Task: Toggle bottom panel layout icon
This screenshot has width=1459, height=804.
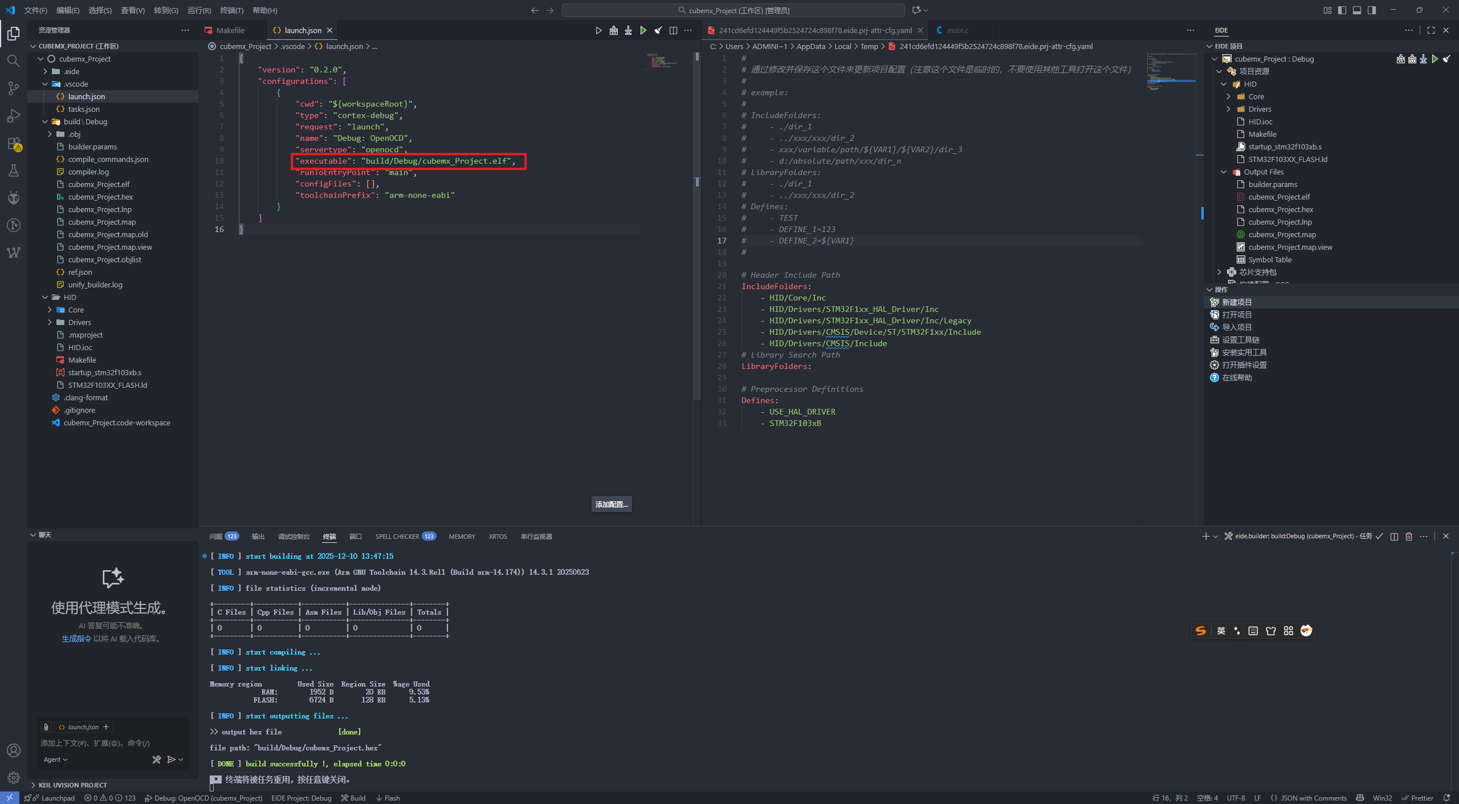Action: click(x=1357, y=10)
